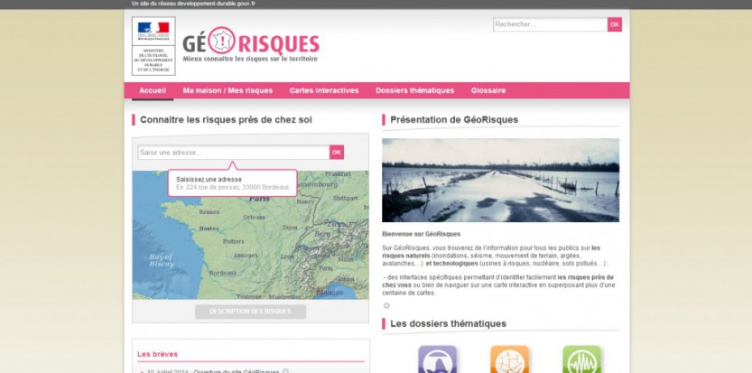Open the orange cracked-ground dossier icon

coord(509,360)
